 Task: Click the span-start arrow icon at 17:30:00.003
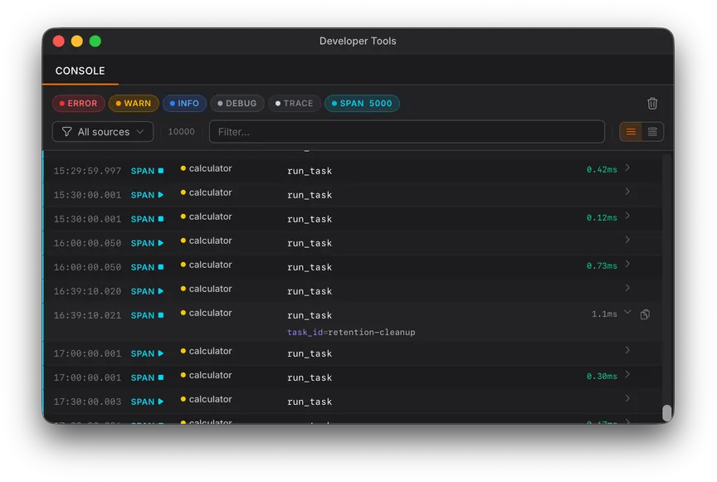[161, 402]
